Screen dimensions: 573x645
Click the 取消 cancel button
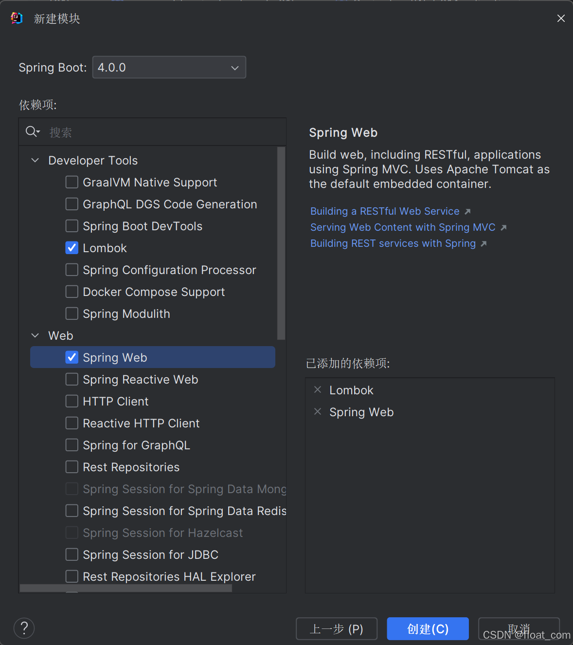tap(519, 629)
